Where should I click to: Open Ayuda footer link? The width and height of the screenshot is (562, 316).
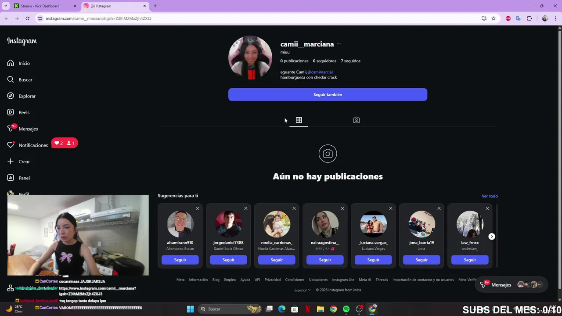coord(245,280)
